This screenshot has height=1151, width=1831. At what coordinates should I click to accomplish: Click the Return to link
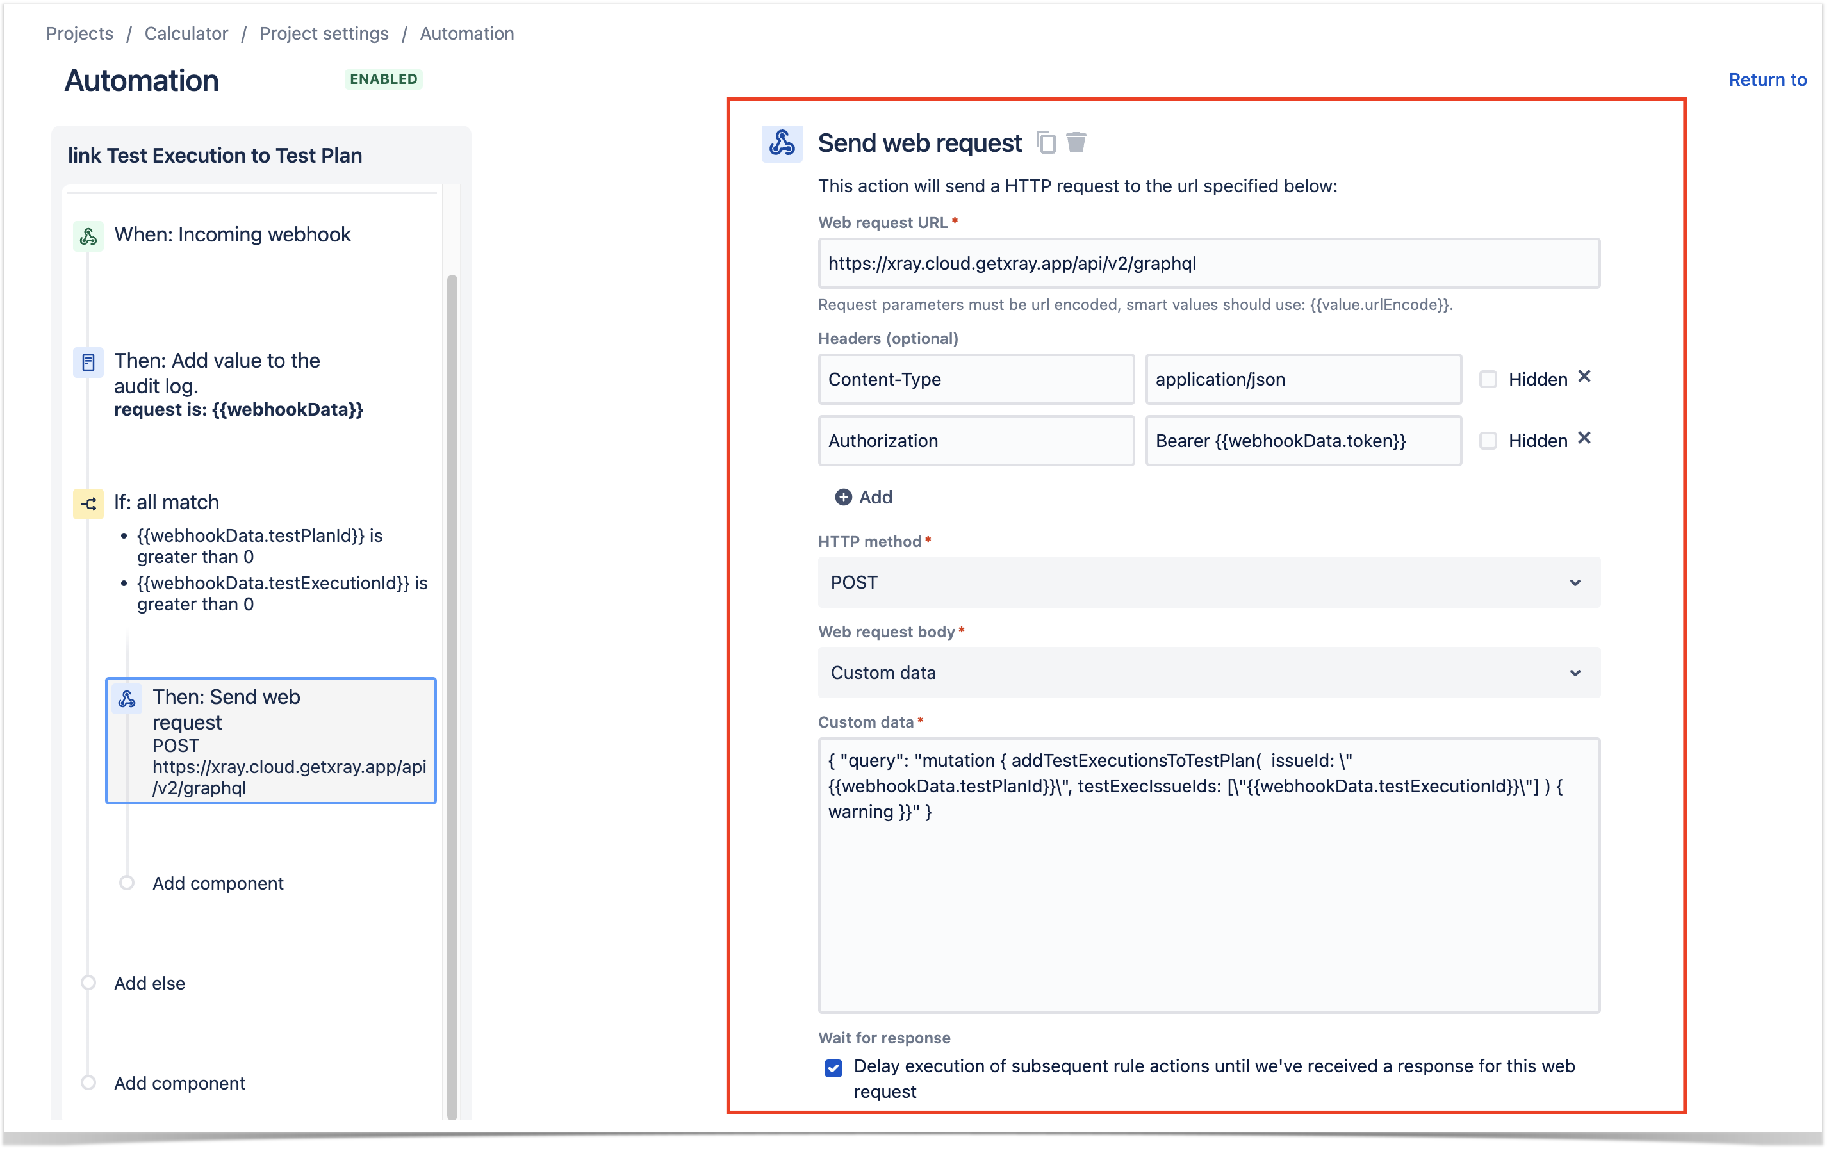(x=1767, y=80)
